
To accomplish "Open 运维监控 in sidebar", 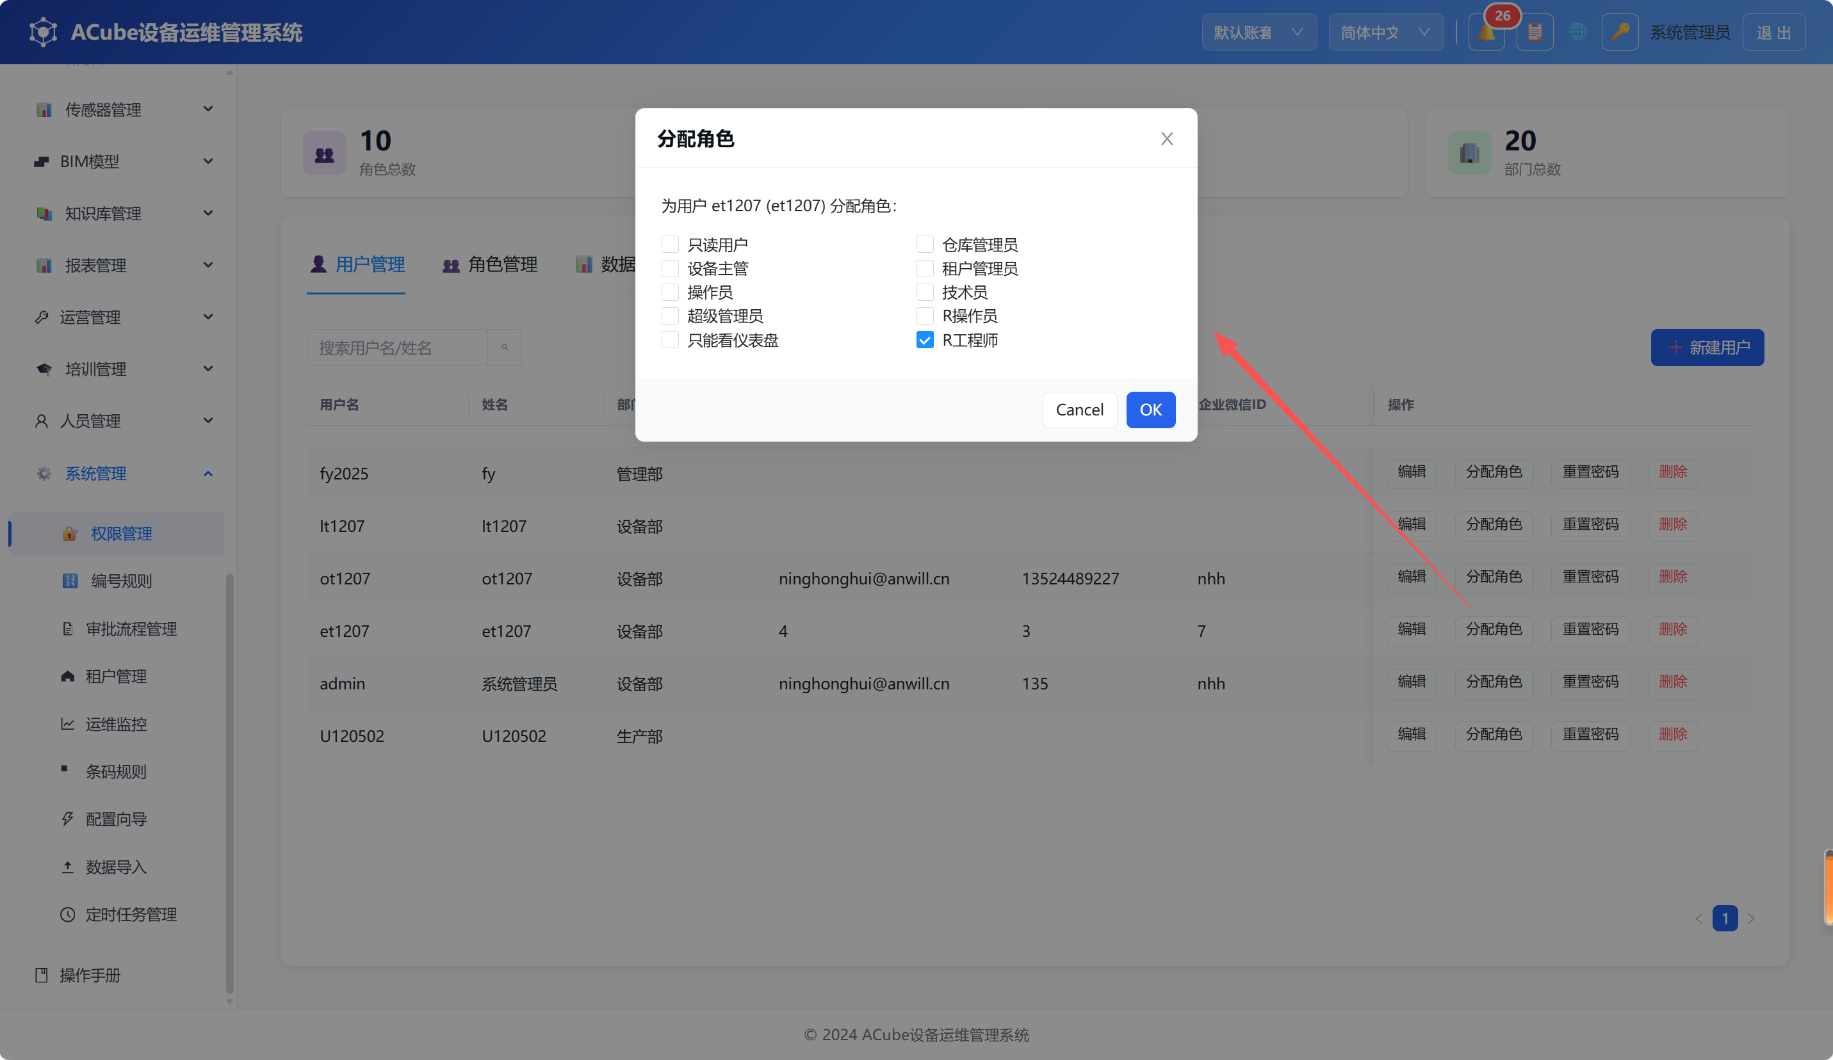I will (x=117, y=724).
